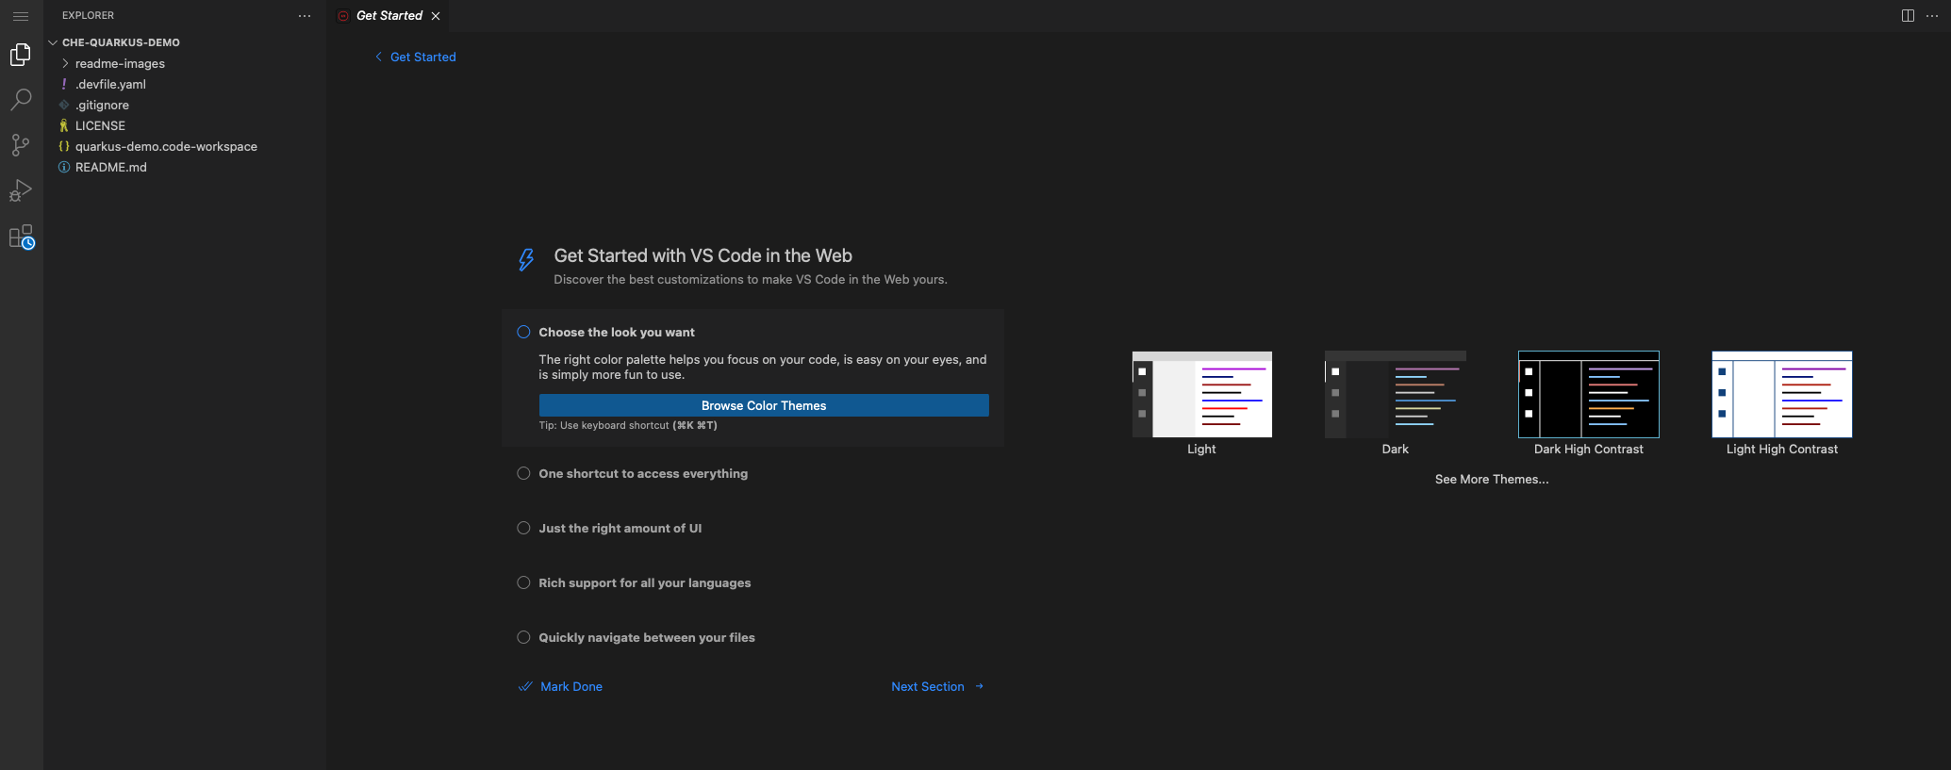
Task: Mark 'Just the right amount of UI' step
Action: click(523, 528)
